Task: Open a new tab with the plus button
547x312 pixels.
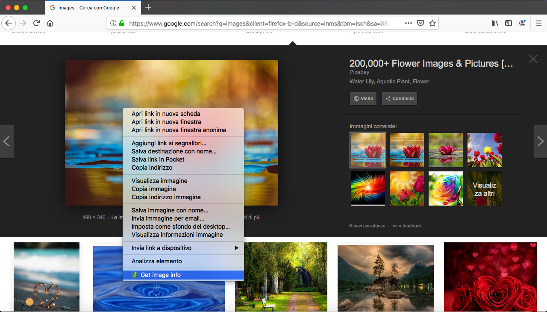Action: pos(148,7)
